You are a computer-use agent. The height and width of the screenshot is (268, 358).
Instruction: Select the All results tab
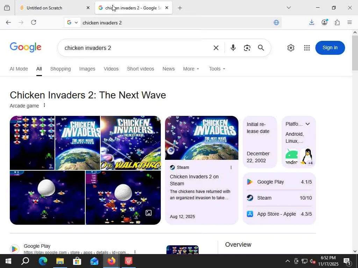click(x=39, y=69)
